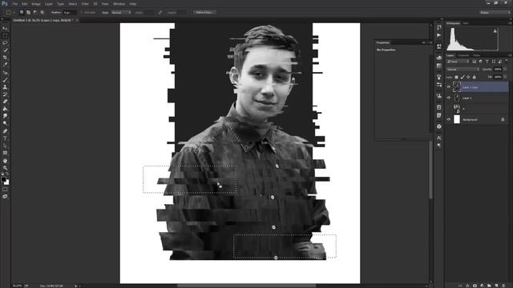Screen dimensions: 513x288
Task: Click Add to Selection icon in options bar
Action: point(29,13)
